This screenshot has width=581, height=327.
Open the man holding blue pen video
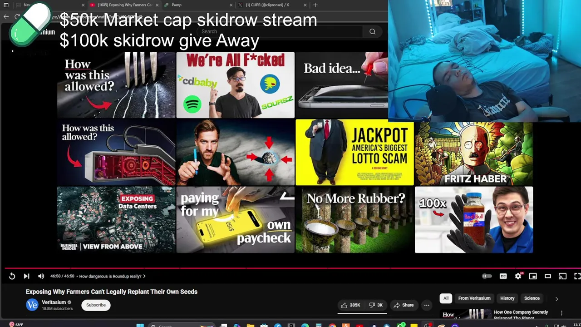tap(235, 152)
